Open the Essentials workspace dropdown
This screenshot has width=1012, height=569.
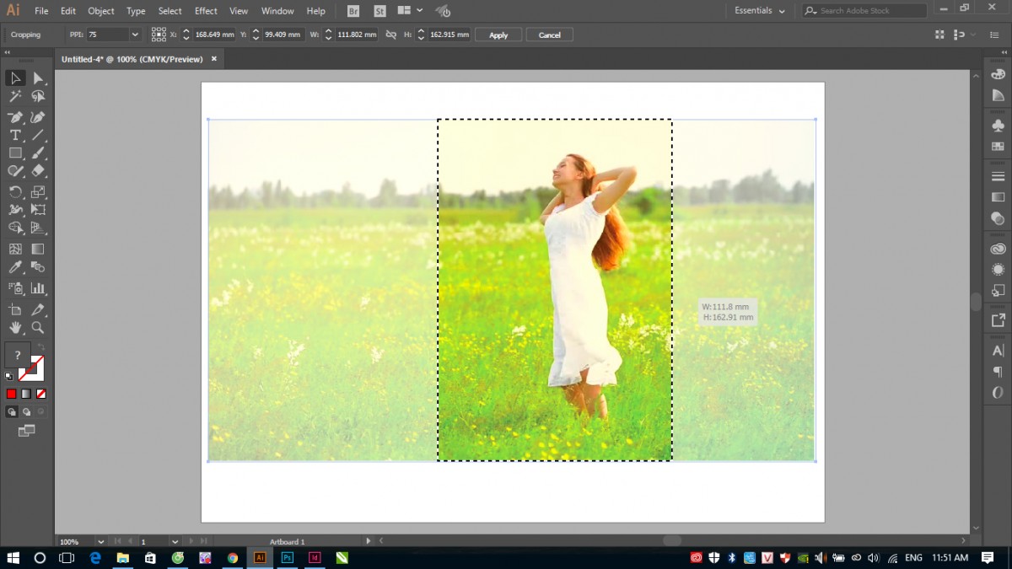[759, 11]
